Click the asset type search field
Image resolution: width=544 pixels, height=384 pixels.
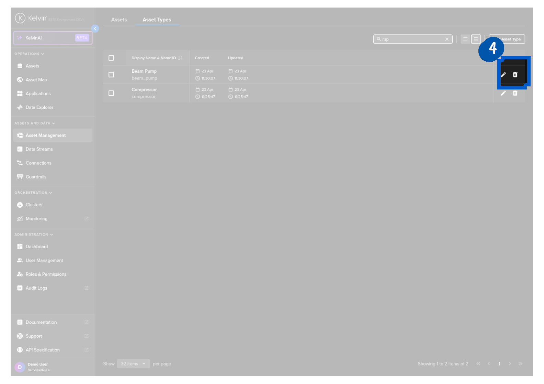click(x=412, y=39)
